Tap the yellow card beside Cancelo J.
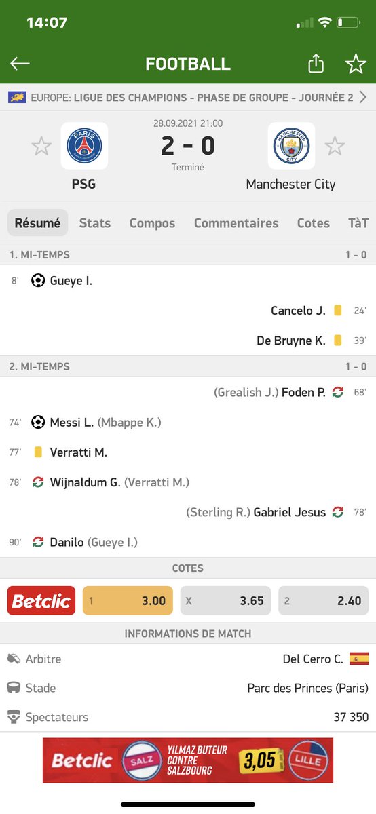 337,311
